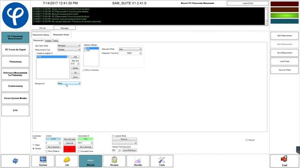300x168 pixels.
Task: Click the teal status indicator bar
Action: 285,21
